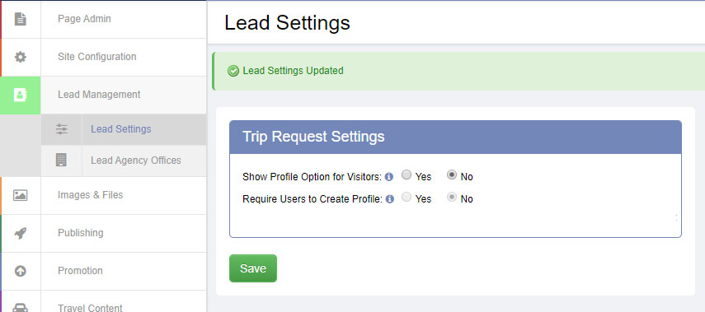Click the Trip Request Settings panel header

point(455,137)
